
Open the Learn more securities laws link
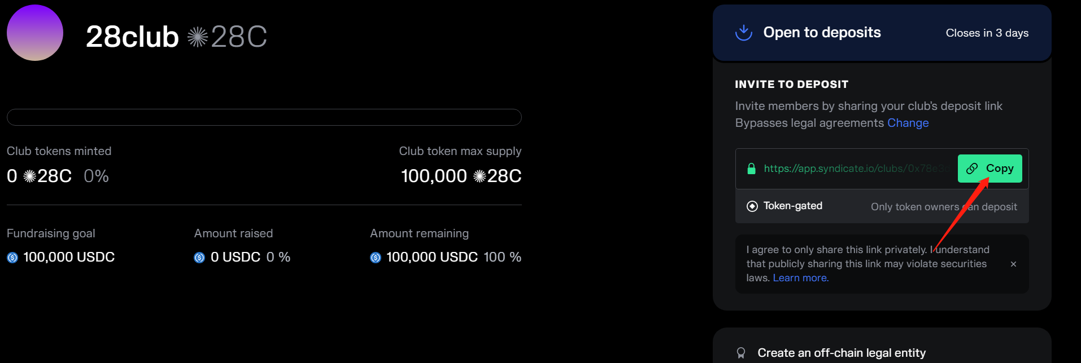(x=800, y=278)
